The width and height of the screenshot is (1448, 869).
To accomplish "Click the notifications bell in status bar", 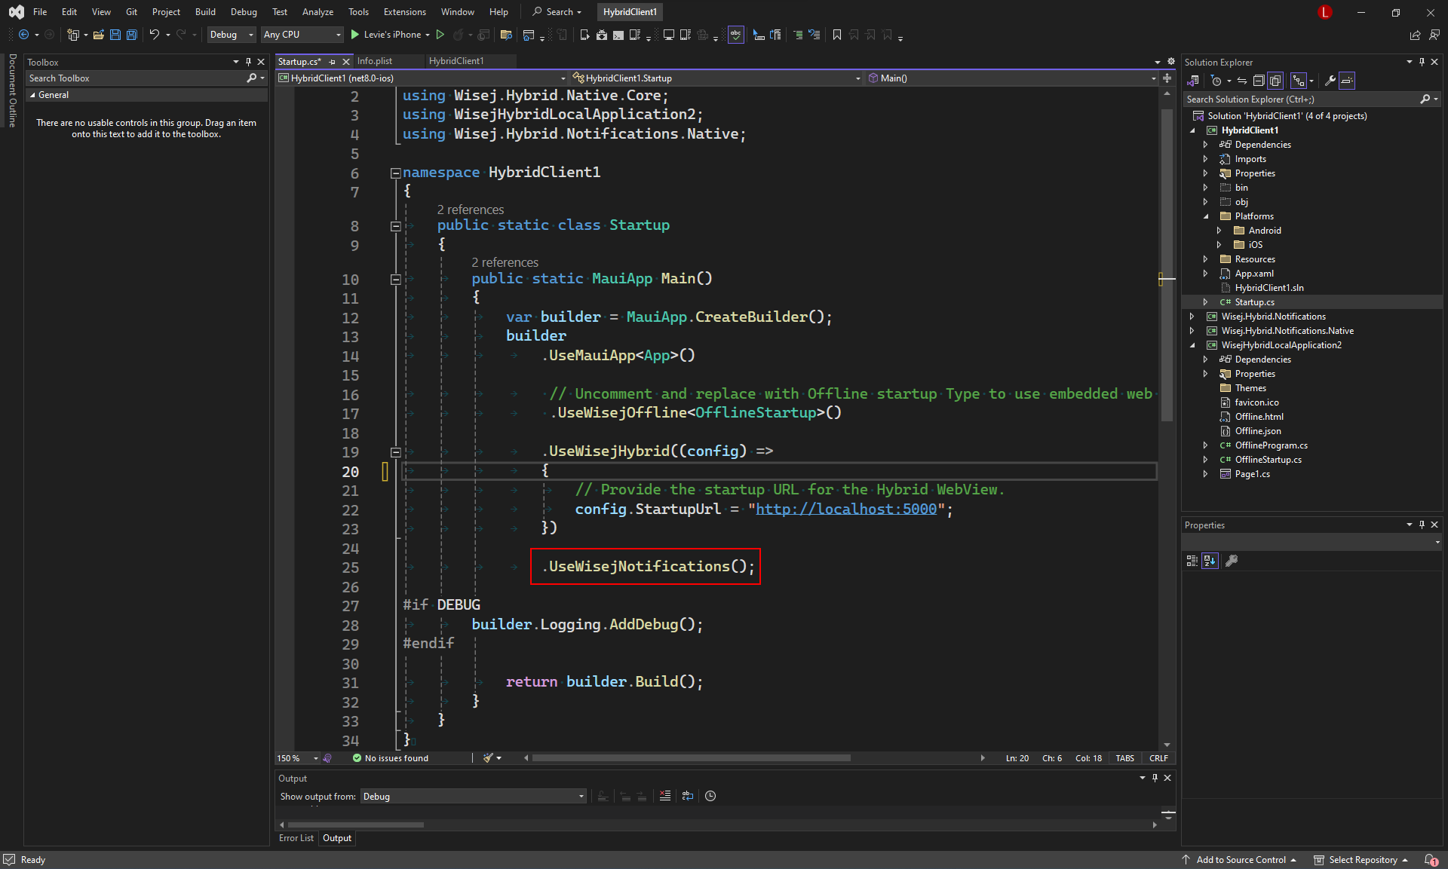I will 1430,860.
